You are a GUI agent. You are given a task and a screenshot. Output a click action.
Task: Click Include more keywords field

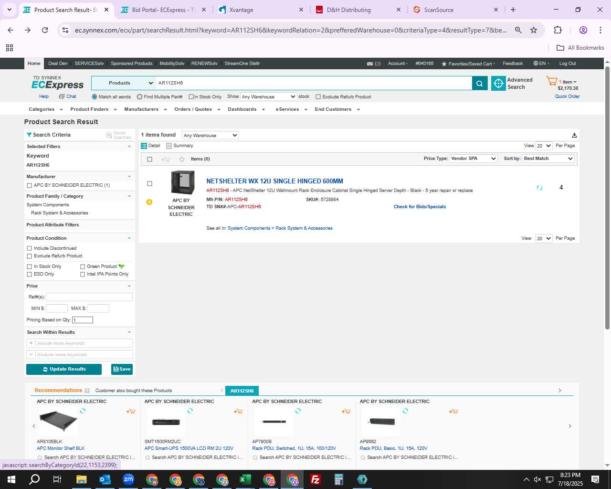80,343
